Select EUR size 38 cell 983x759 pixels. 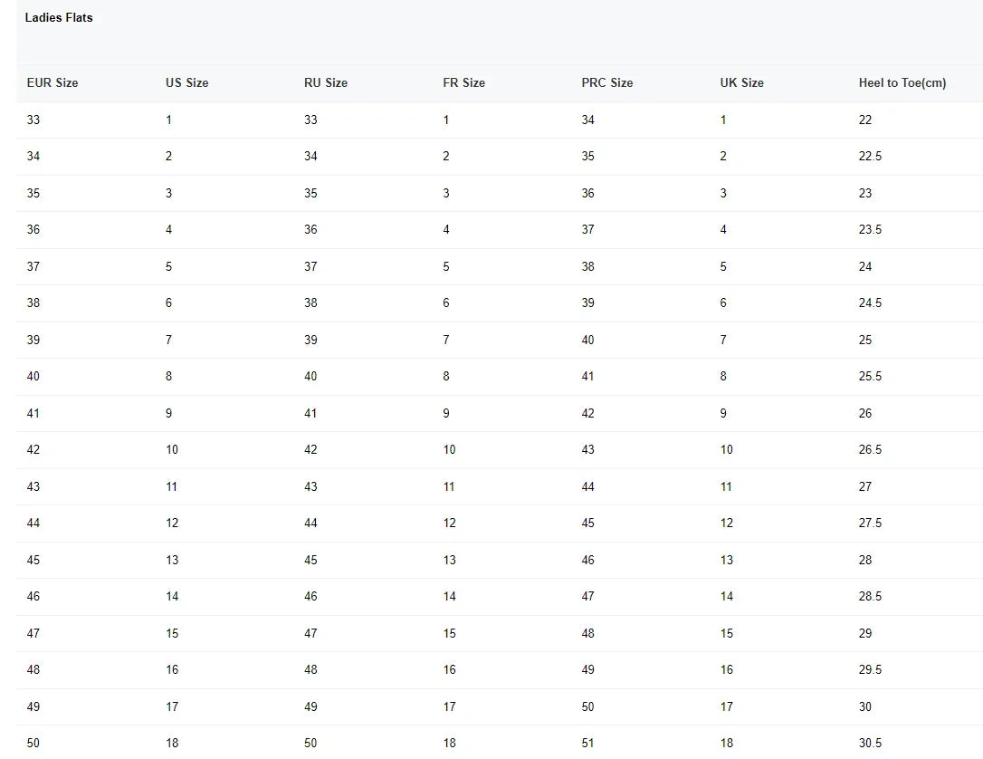point(33,303)
